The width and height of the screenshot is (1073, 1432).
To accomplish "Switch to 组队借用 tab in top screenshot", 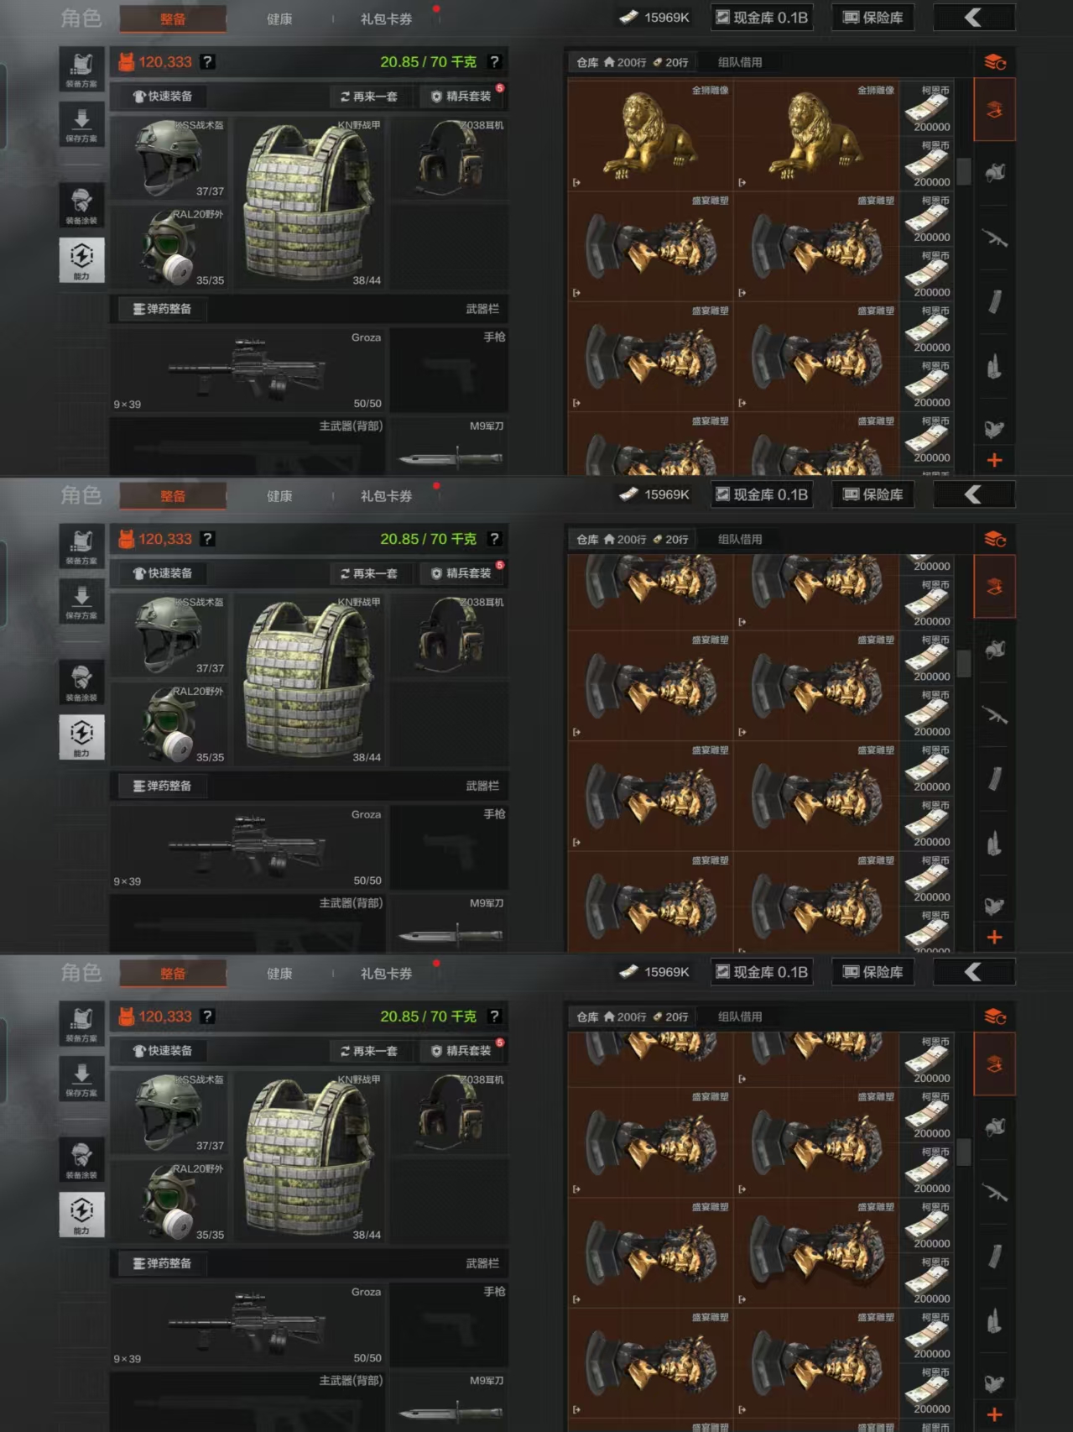I will coord(740,62).
